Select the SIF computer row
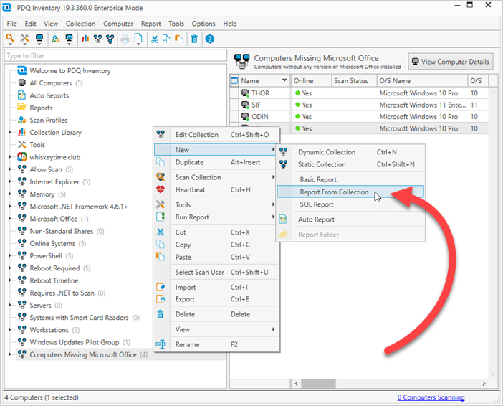 pos(359,105)
